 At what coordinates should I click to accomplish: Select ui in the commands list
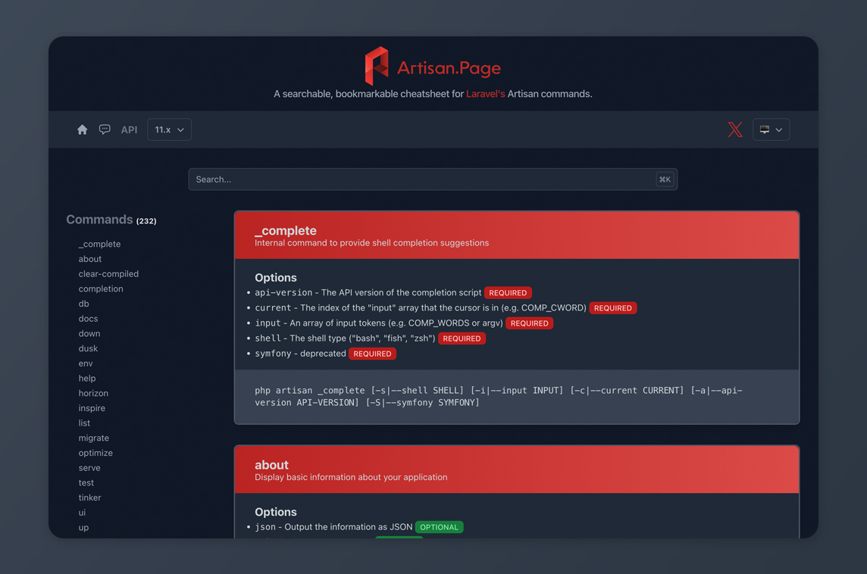tap(82, 513)
